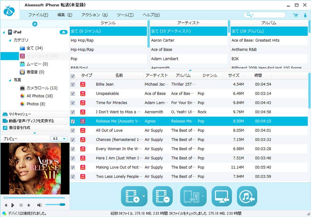Viewport: 311px width, 217px height.
Task: Open the settings gear in sidebar
Action: click(35, 24)
